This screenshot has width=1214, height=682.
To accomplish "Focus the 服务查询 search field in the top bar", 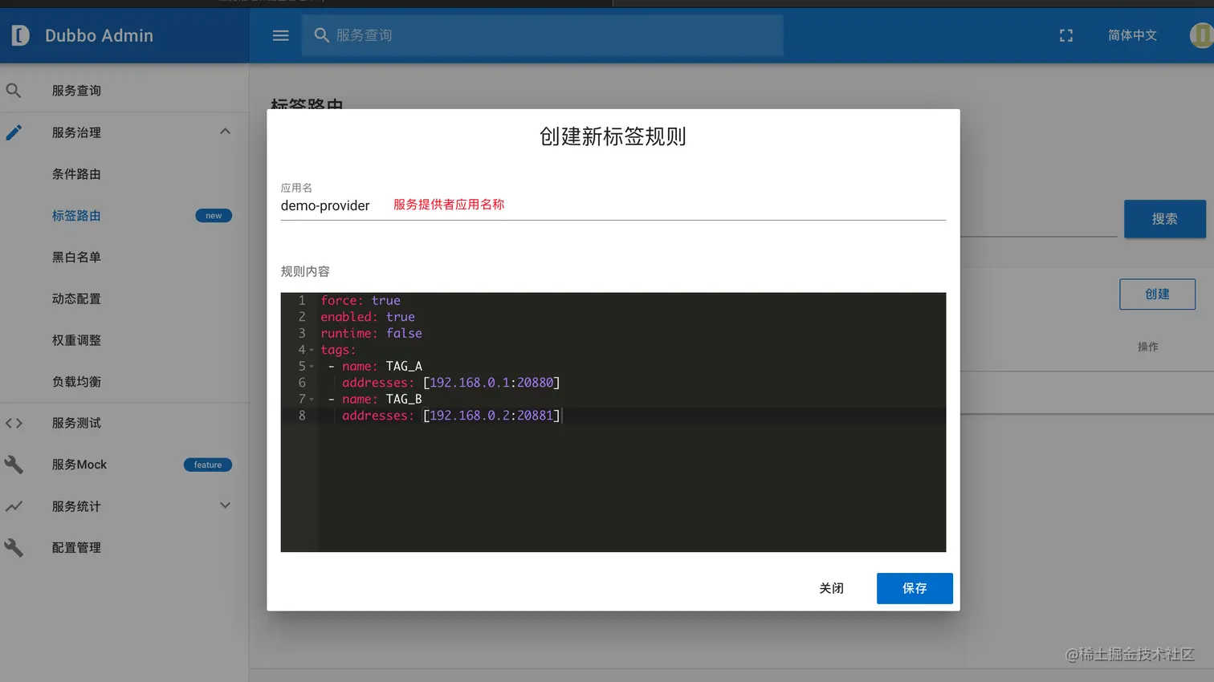I will 542,35.
